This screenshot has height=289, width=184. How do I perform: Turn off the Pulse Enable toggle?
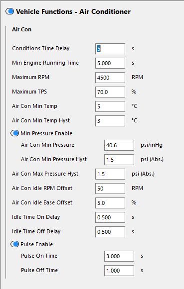(15, 244)
